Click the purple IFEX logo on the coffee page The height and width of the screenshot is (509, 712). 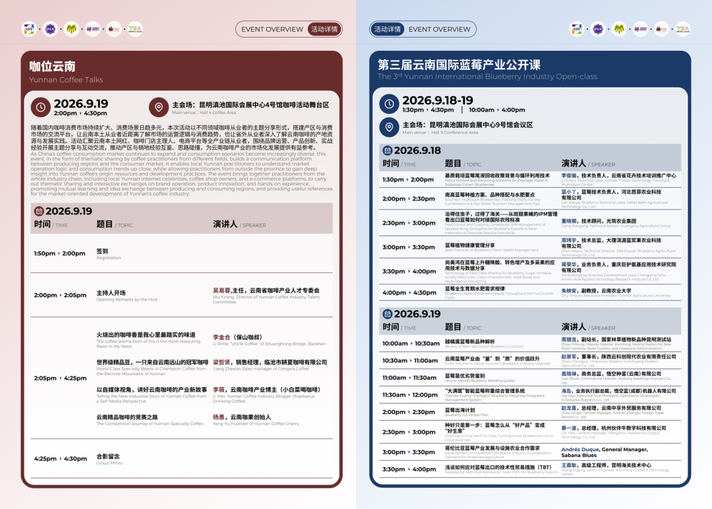tap(50, 29)
